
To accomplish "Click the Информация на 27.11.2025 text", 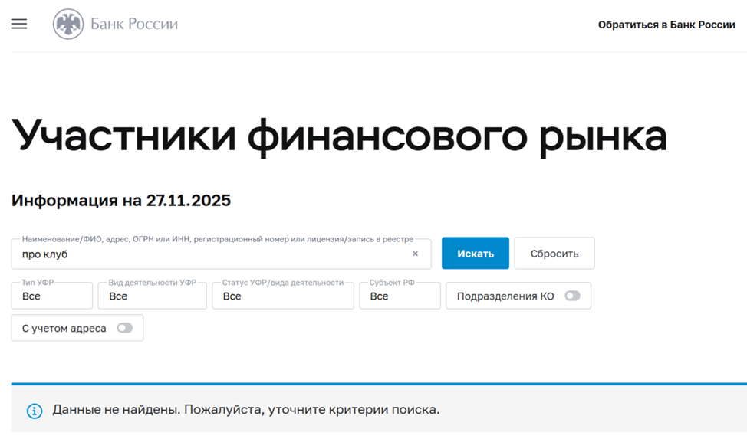I will [x=121, y=201].
